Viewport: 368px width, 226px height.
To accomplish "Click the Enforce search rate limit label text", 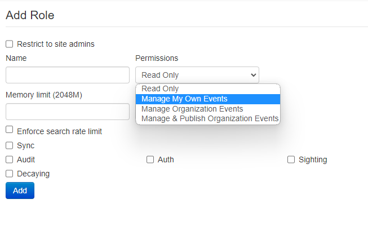I will click(59, 131).
